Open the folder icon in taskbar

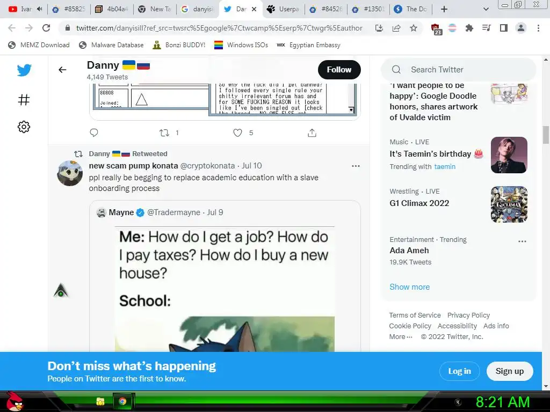point(100,401)
